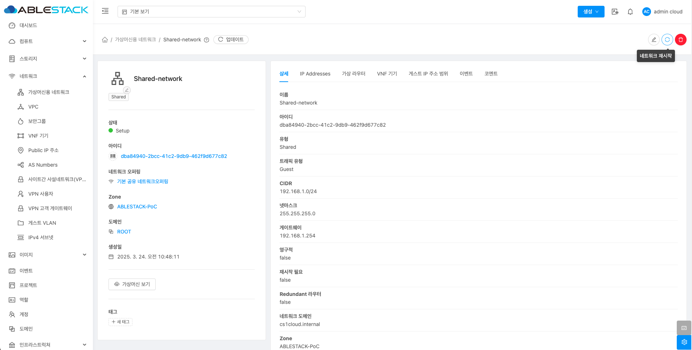692x350 pixels.
Task: Click the help icon next to Shared-network
Action: pos(206,40)
